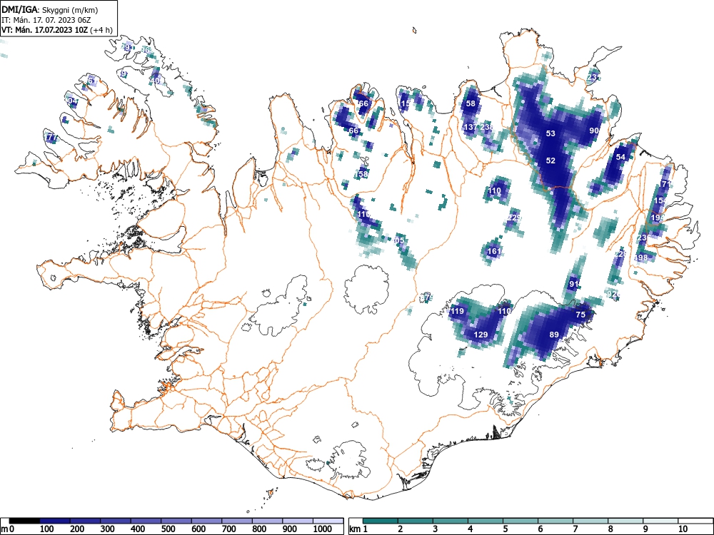Click the 90 value label in the northeast
This screenshot has height=535, width=714.
coord(594,131)
